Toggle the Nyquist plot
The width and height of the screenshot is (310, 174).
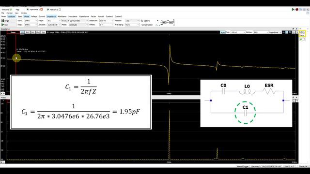pyautogui.click(x=101, y=16)
